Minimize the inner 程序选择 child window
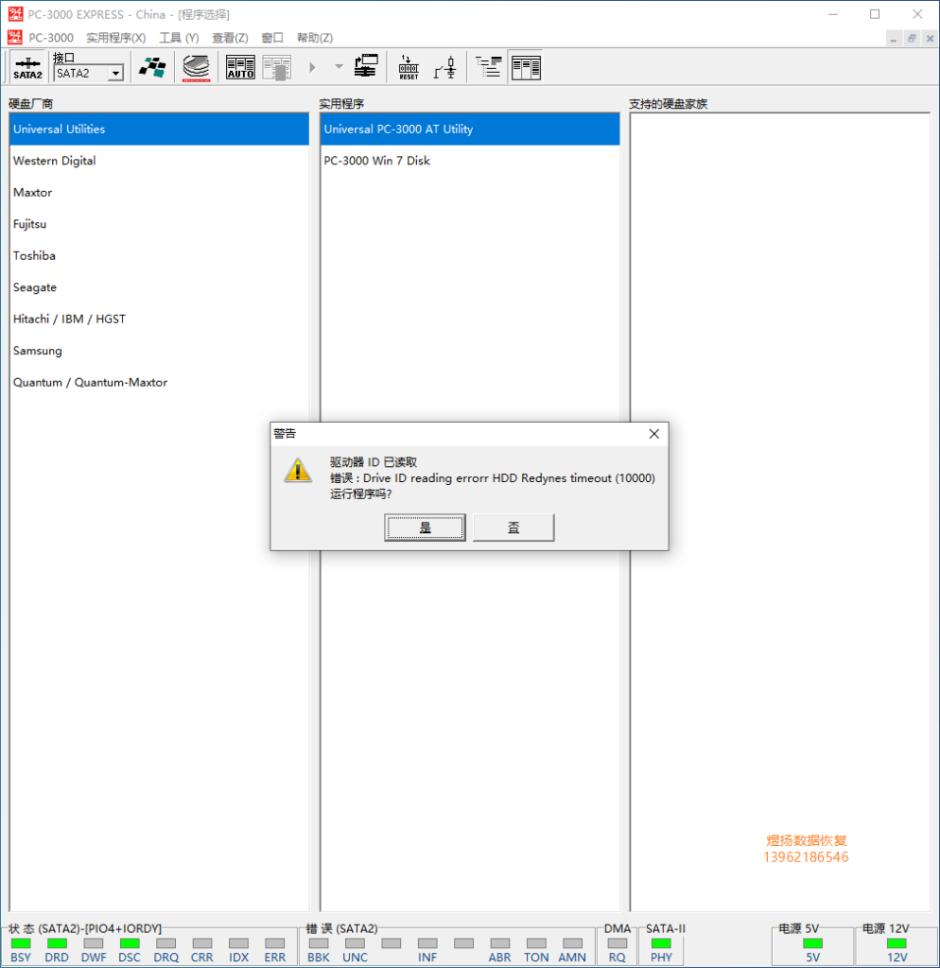This screenshot has width=940, height=968. pos(893,39)
